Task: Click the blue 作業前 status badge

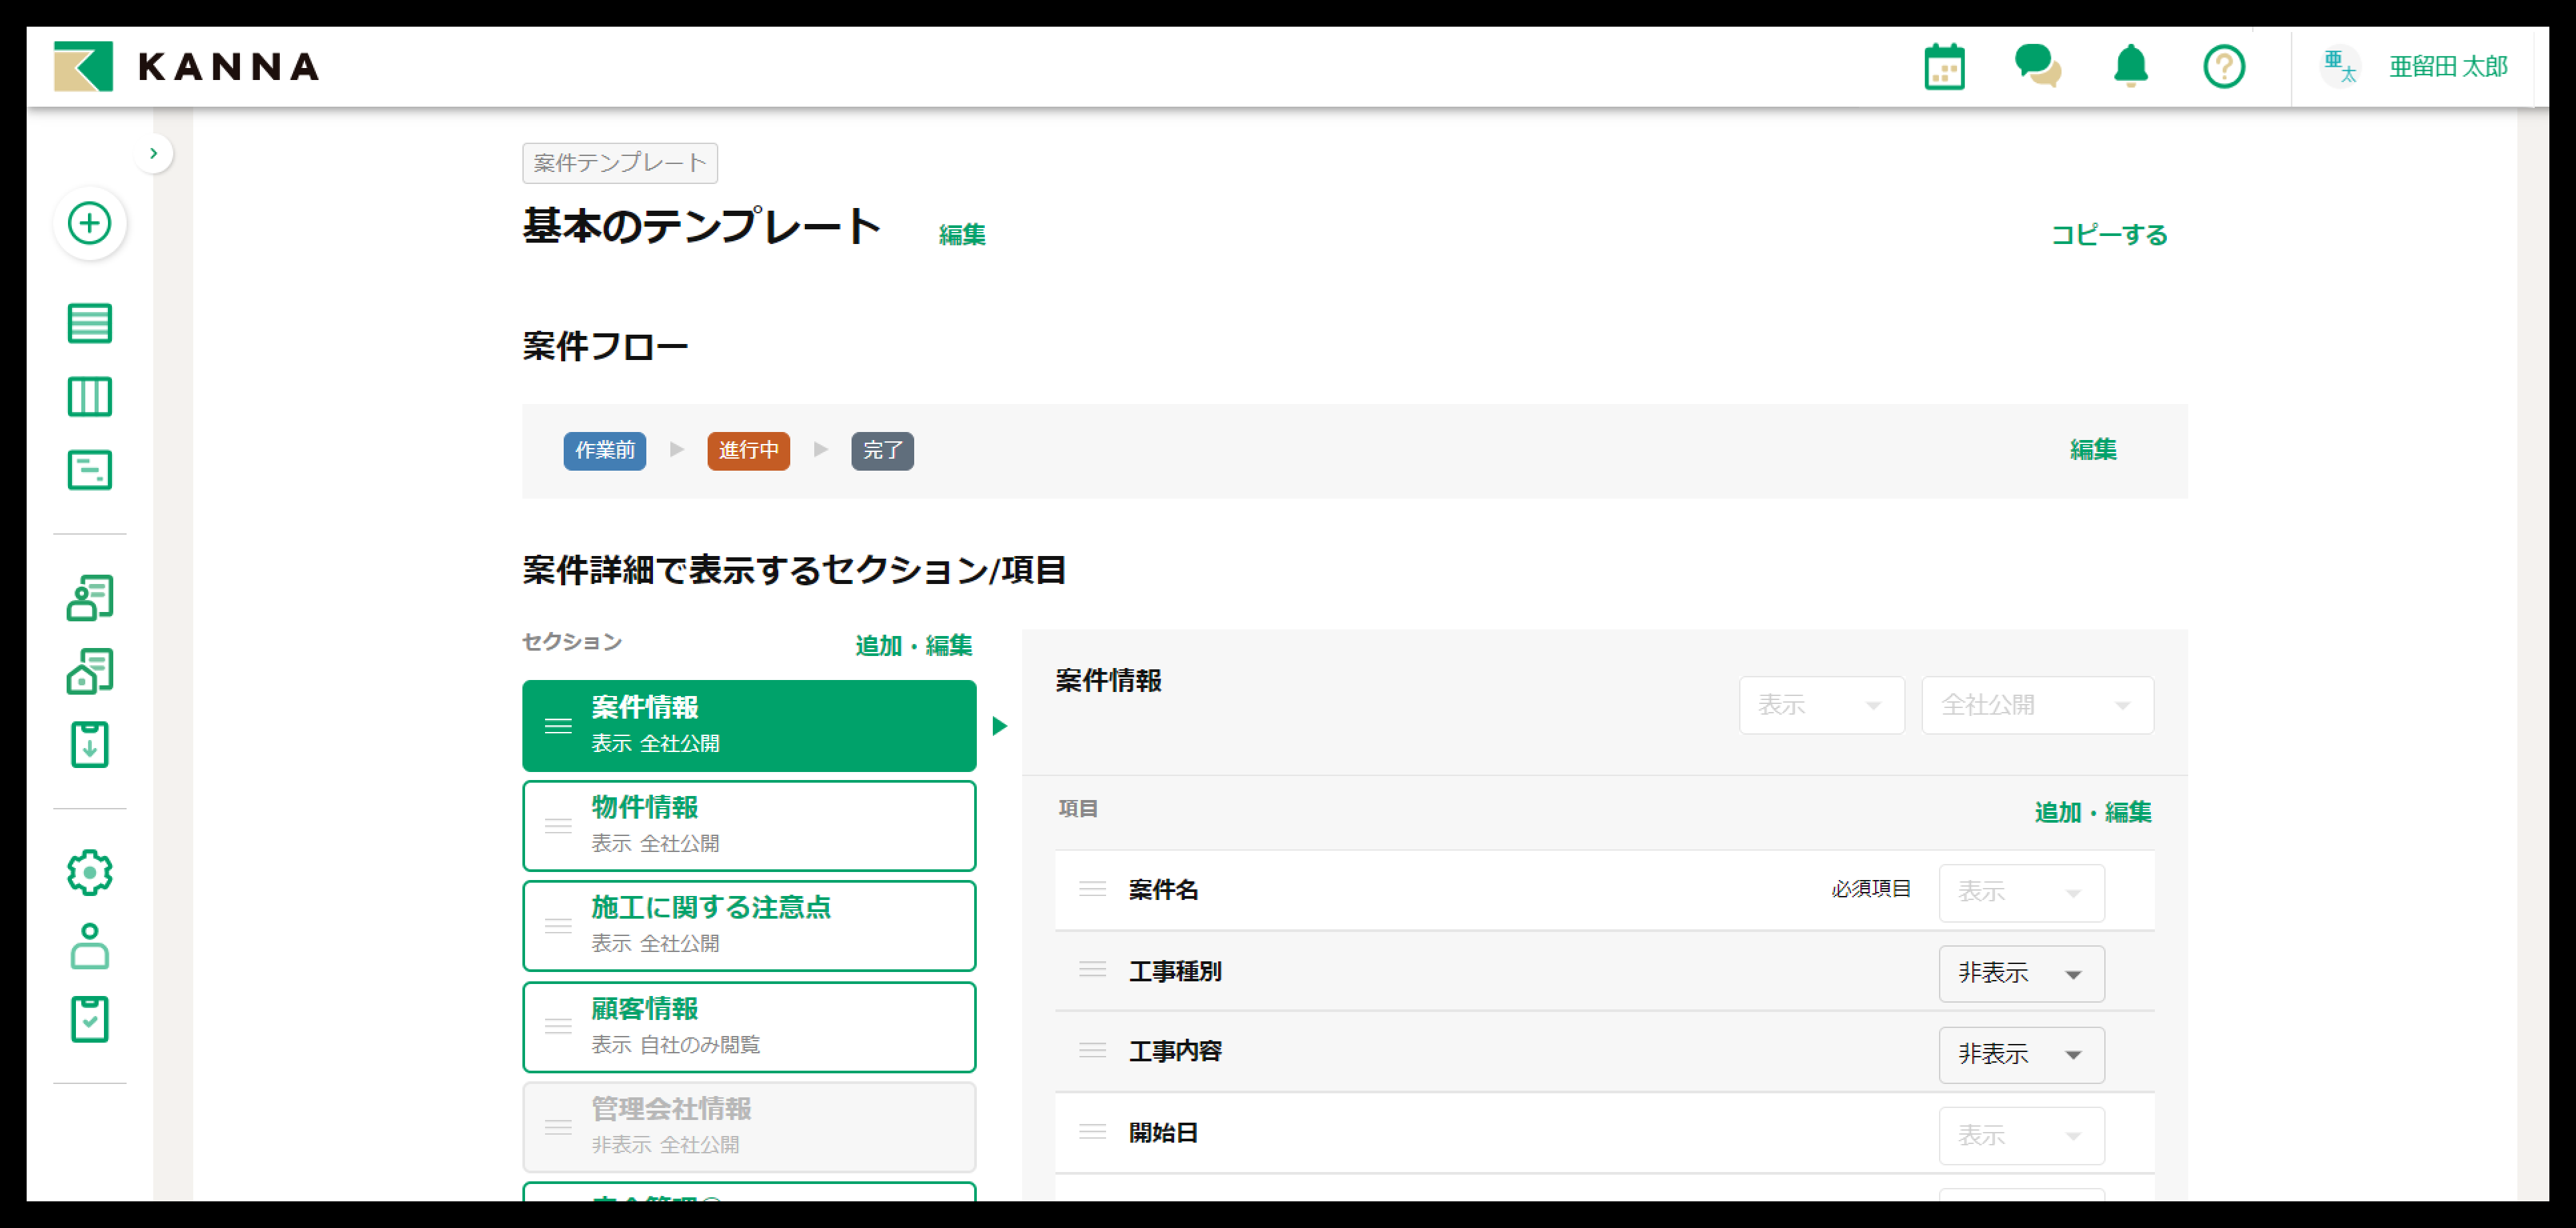Action: (x=605, y=451)
